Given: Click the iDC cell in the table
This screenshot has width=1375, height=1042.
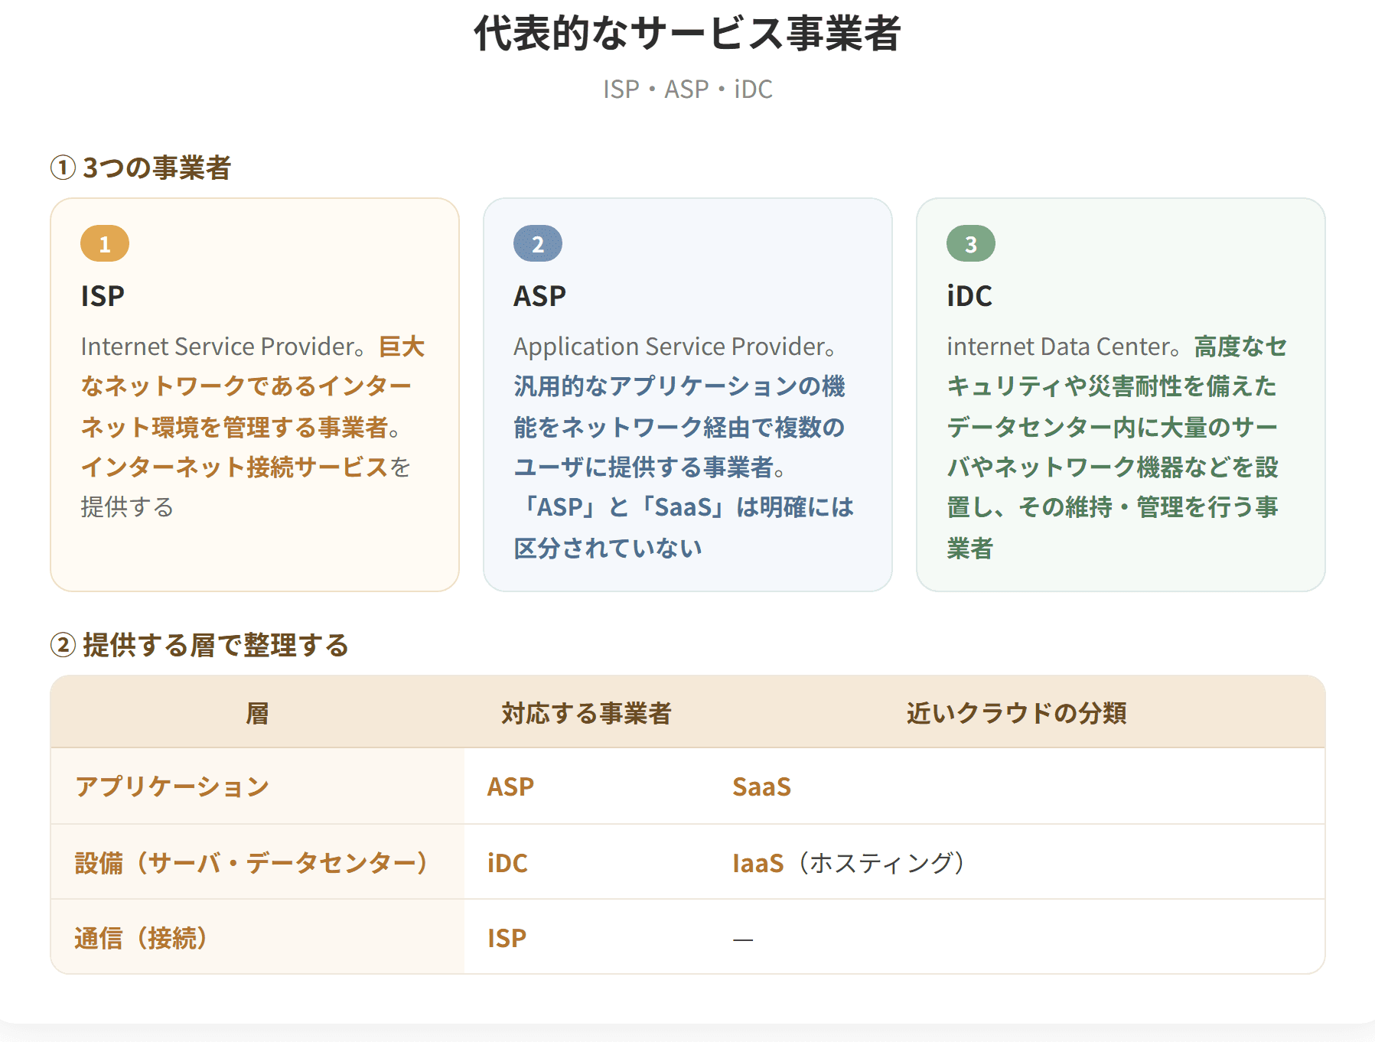Looking at the screenshot, I should [507, 863].
